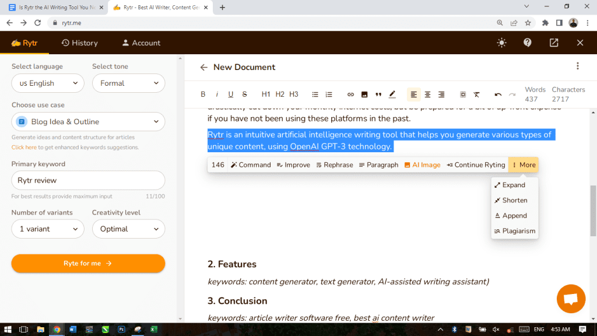
Task: Open Word from the taskbar
Action: (73, 329)
